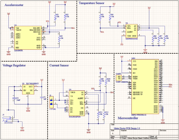This screenshot has height=140, width=179.
Task: Click the "Drawn By:" field in title block
Action: [154, 138]
